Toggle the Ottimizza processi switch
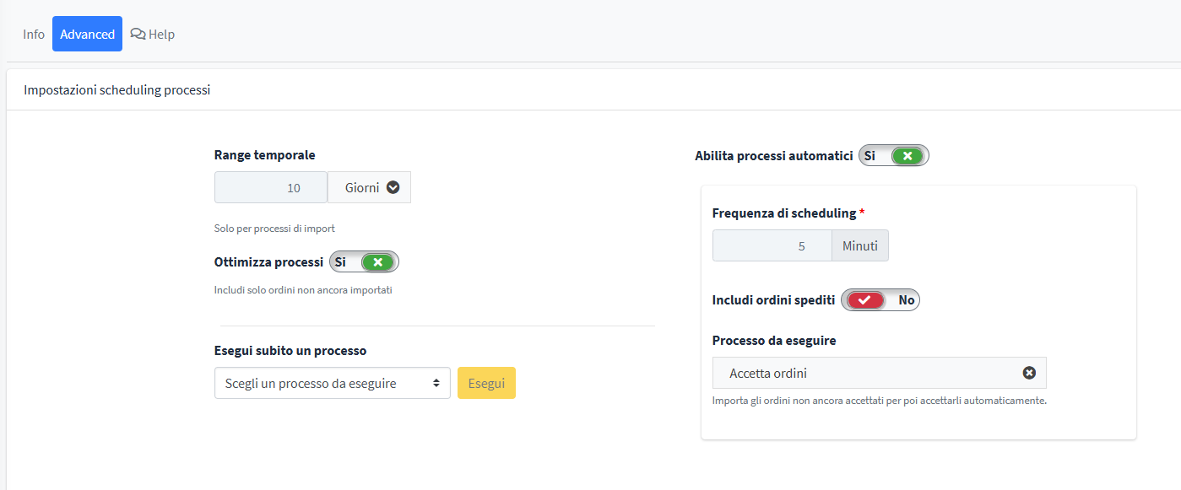The height and width of the screenshot is (490, 1181). [364, 262]
